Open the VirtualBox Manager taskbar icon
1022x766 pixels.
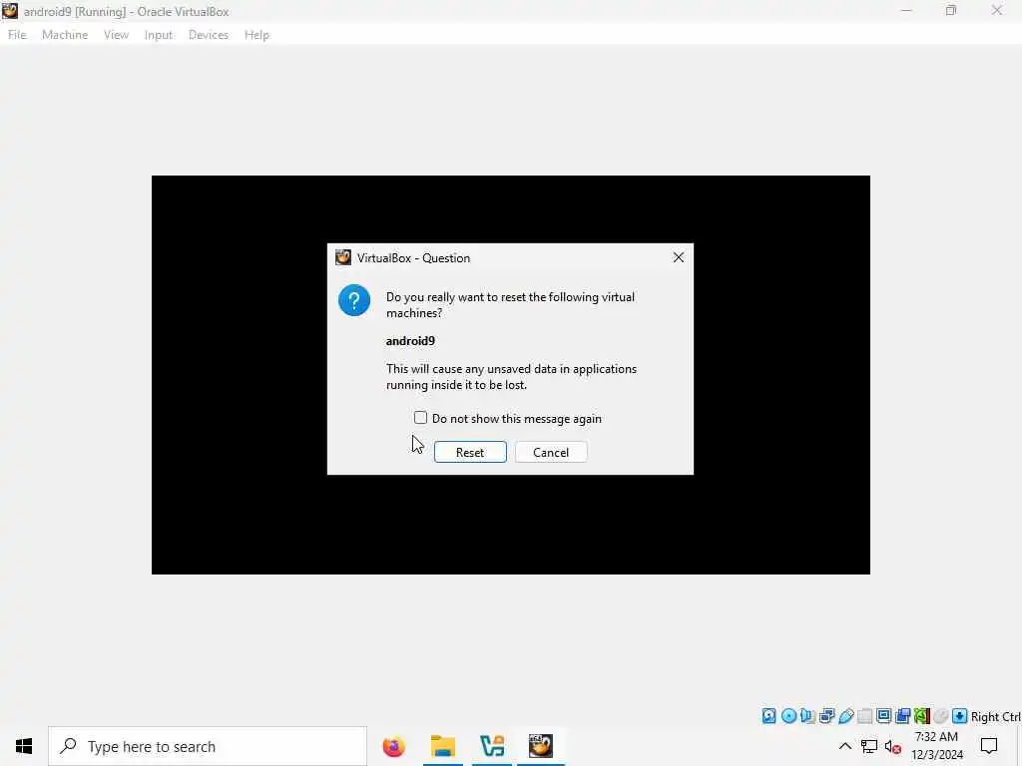click(x=492, y=746)
